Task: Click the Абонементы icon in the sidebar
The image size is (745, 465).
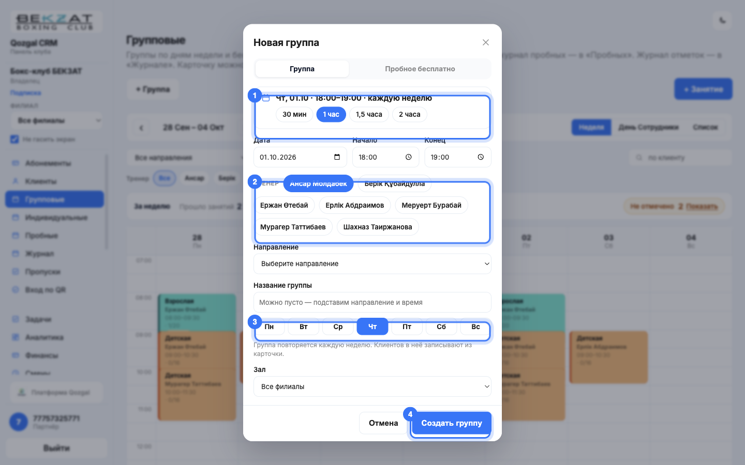Action: tap(15, 163)
